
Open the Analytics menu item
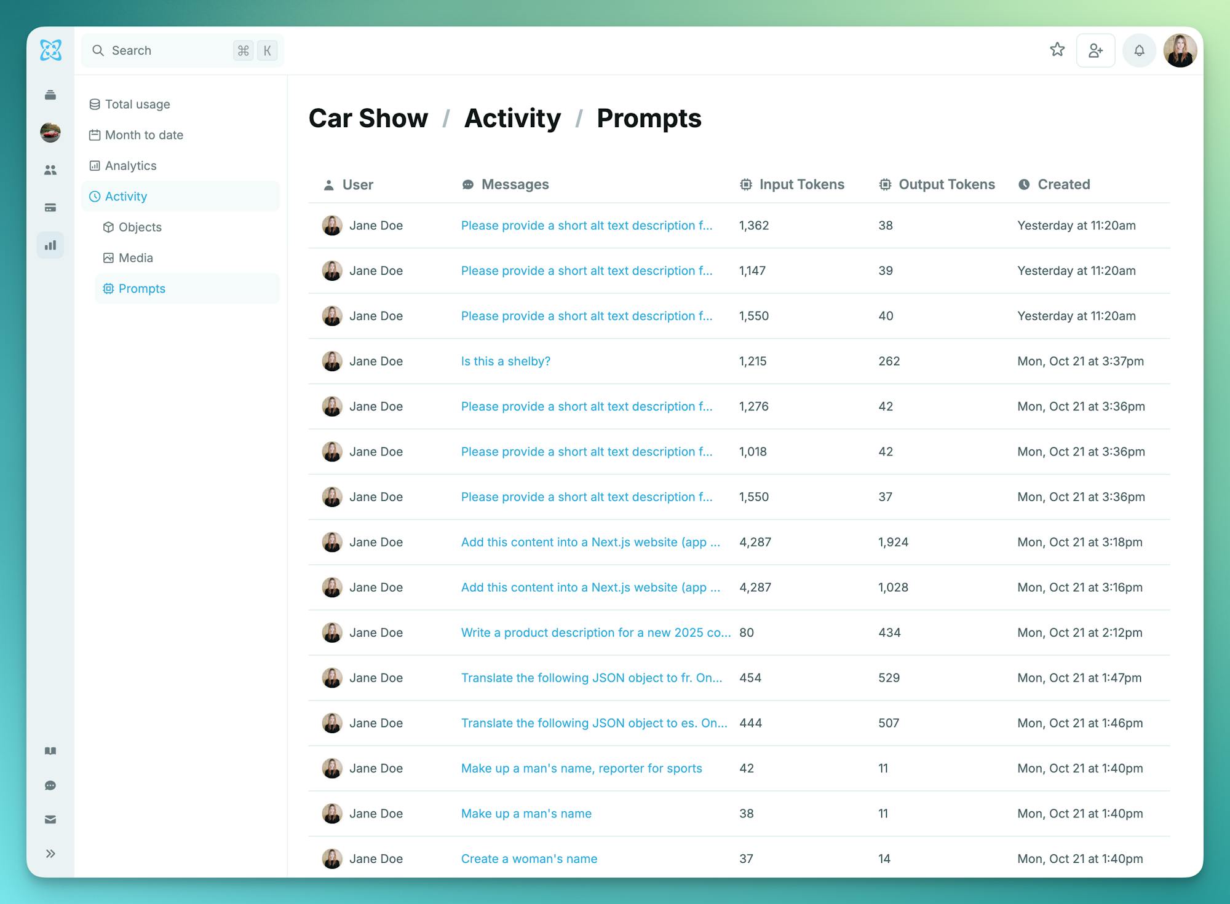click(x=130, y=166)
